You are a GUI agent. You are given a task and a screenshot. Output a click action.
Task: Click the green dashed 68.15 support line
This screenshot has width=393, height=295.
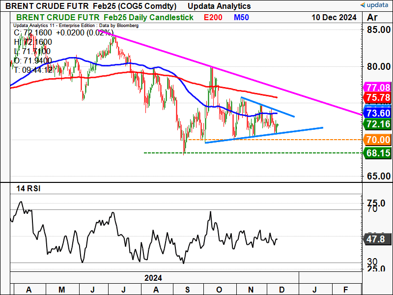coord(253,153)
